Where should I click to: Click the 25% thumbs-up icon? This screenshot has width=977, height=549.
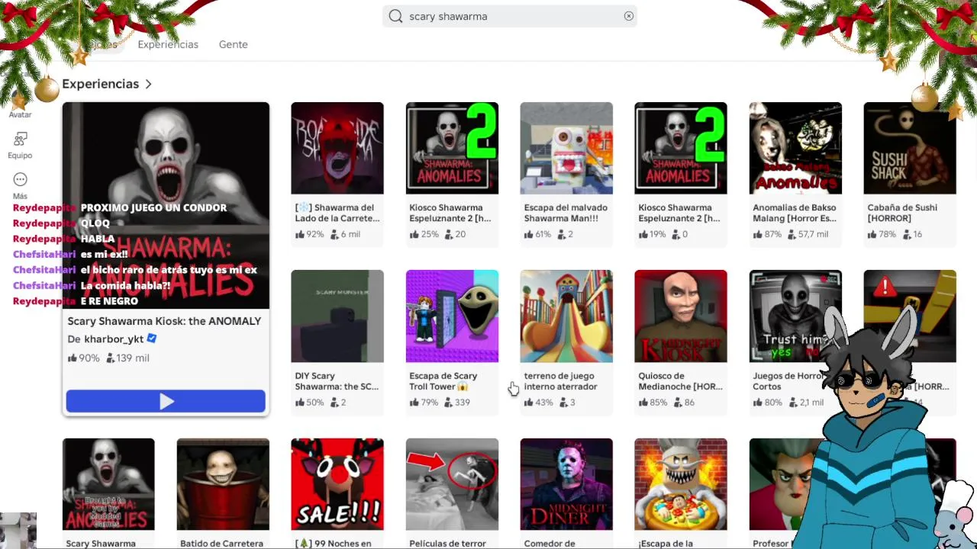(x=414, y=234)
